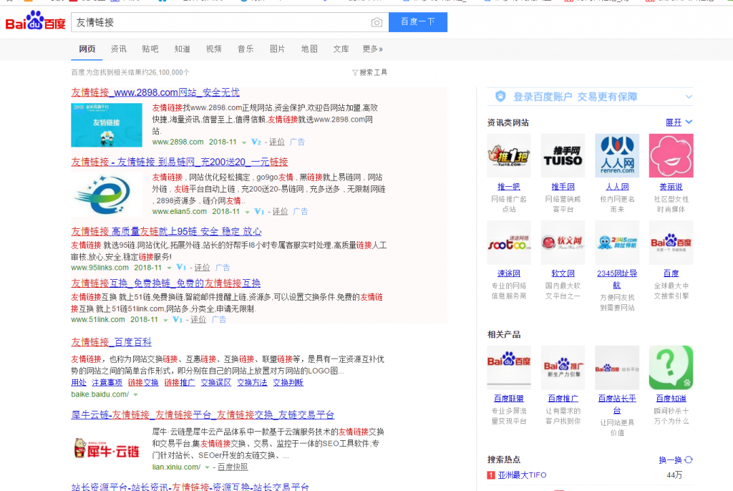
Task: Click the 2345网址导航 icon
Action: 617,242
